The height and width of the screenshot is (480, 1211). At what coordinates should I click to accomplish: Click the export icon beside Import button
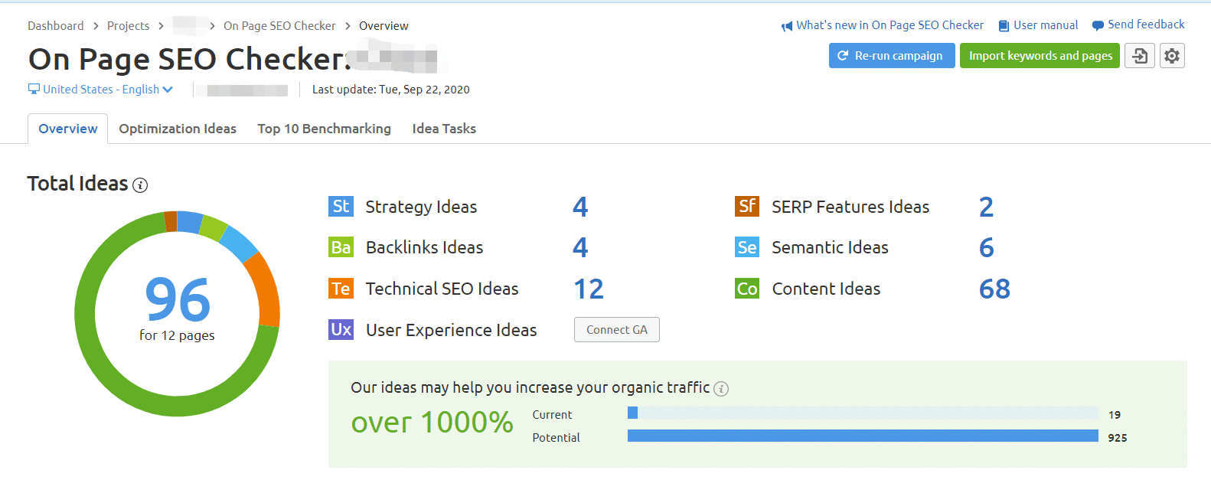click(x=1139, y=56)
